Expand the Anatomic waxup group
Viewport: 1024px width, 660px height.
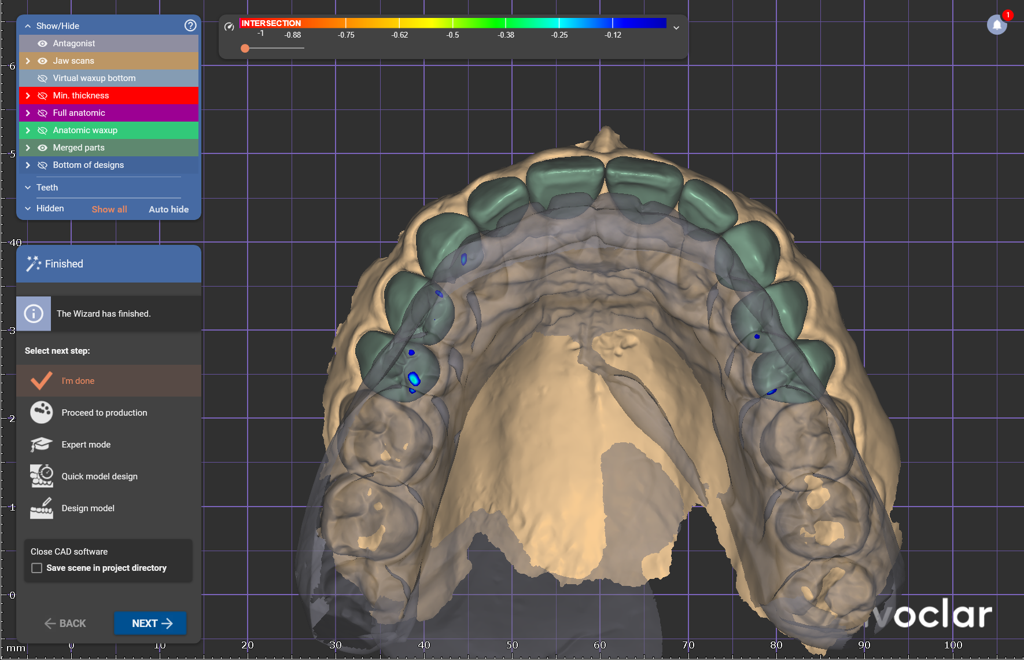(x=28, y=130)
